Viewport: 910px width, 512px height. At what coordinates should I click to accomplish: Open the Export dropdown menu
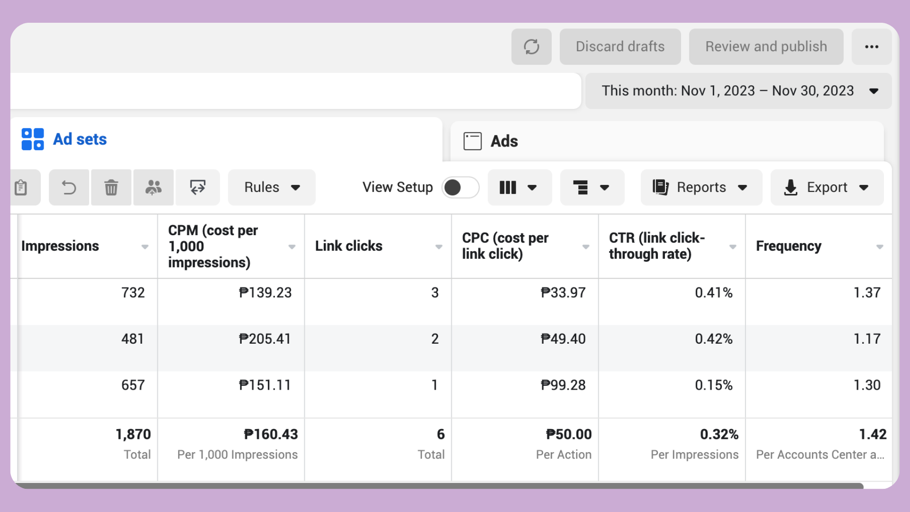pos(827,187)
